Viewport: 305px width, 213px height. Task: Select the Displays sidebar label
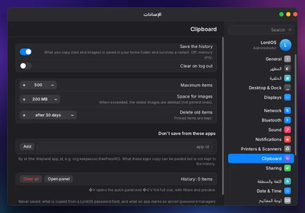[x=272, y=98]
